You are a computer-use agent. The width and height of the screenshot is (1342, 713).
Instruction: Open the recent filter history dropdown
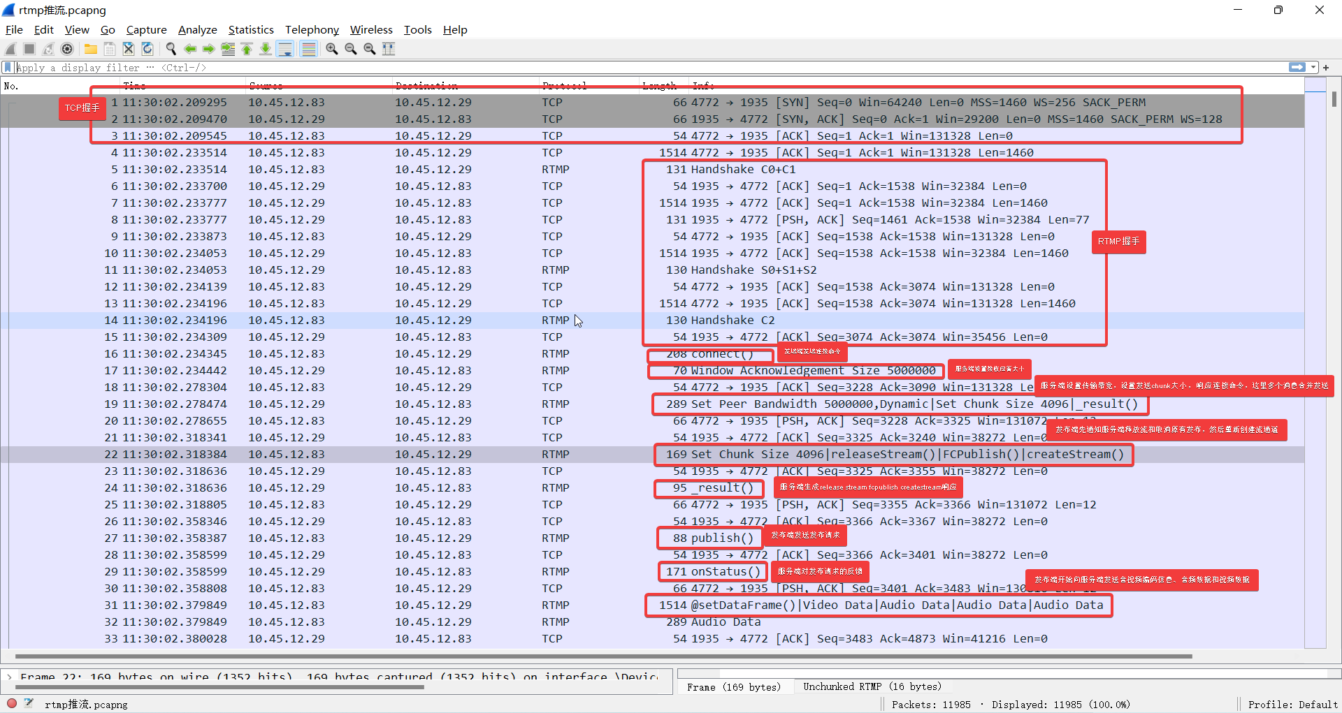1313,68
